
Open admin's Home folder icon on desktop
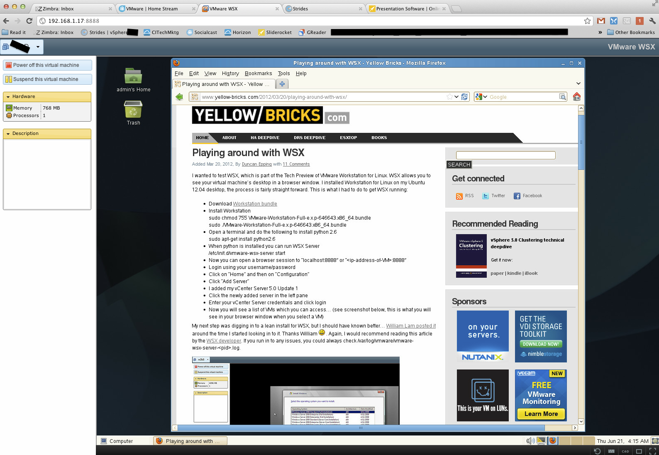[133, 76]
